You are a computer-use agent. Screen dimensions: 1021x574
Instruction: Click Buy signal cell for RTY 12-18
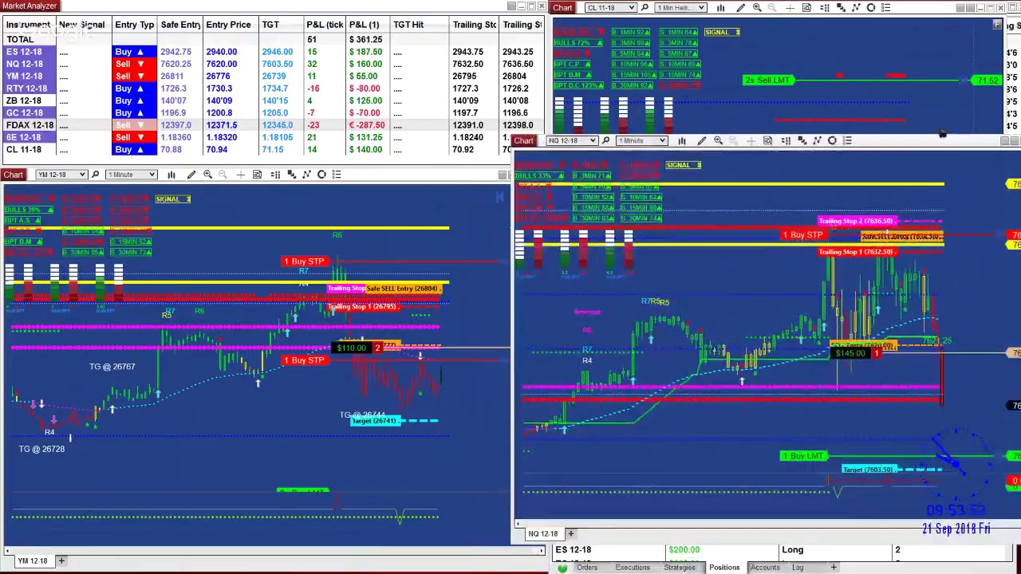pyautogui.click(x=134, y=88)
